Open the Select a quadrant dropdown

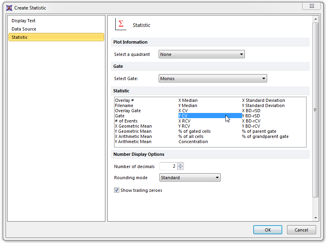click(x=202, y=54)
